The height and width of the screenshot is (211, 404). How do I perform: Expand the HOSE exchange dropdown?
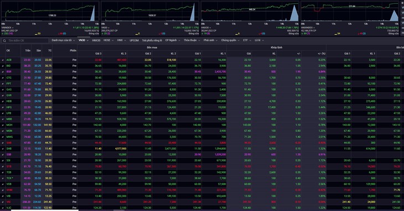click(x=108, y=40)
